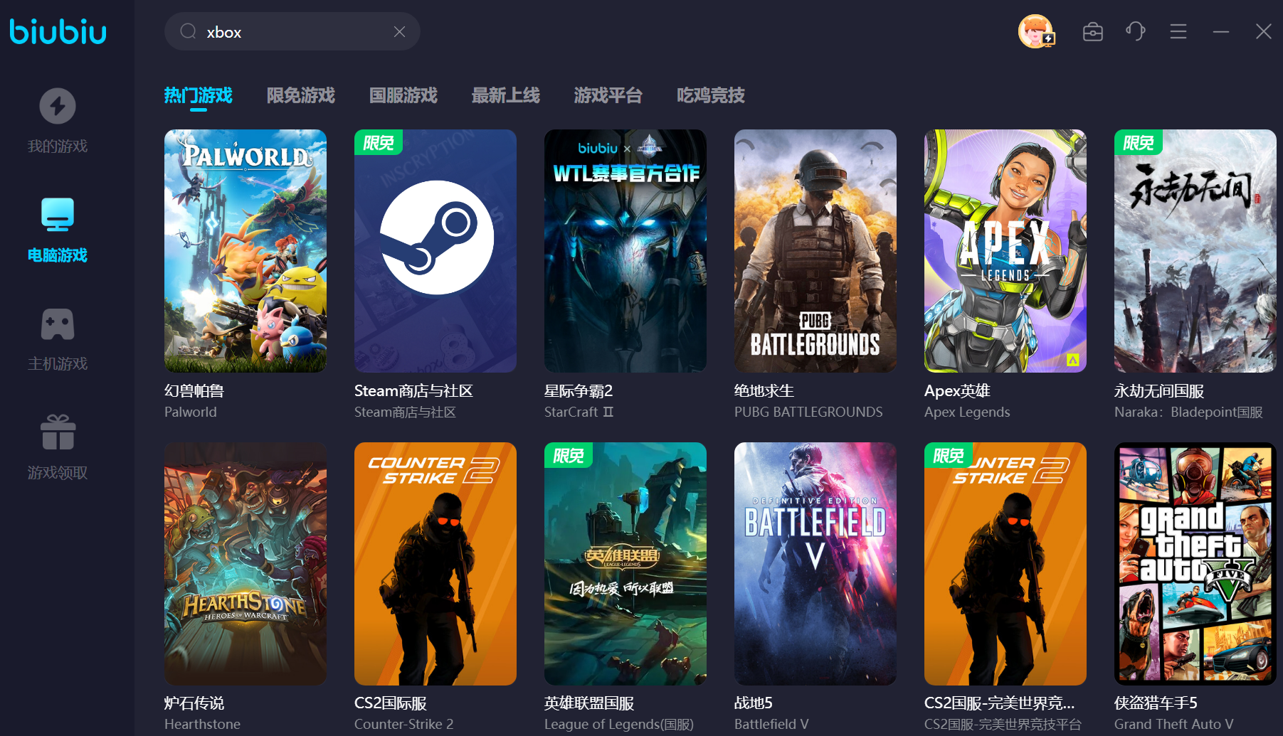This screenshot has width=1283, height=736.
Task: Open the Palworld game cover
Action: pos(245,251)
